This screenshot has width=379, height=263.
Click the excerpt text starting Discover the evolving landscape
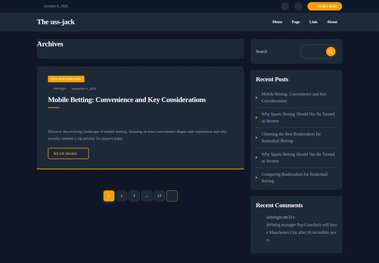(x=137, y=135)
